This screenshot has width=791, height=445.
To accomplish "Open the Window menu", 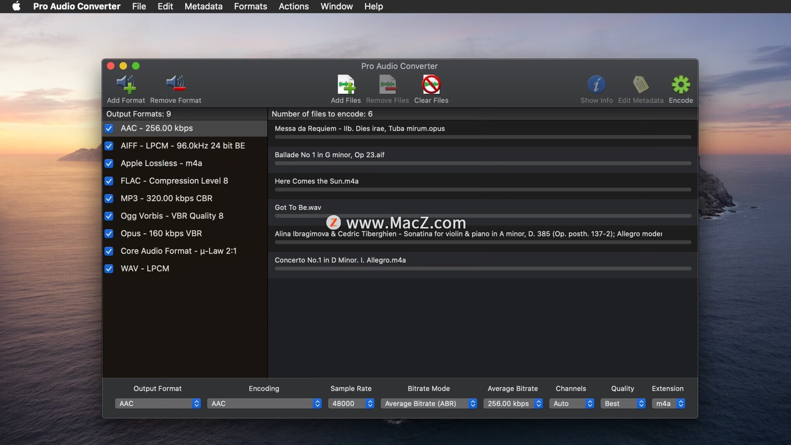I will pyautogui.click(x=337, y=6).
